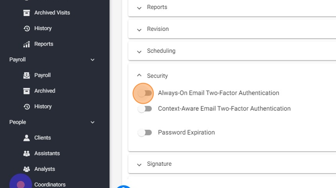Click the Payroll money icon
The height and width of the screenshot is (188, 336).
tap(27, 75)
